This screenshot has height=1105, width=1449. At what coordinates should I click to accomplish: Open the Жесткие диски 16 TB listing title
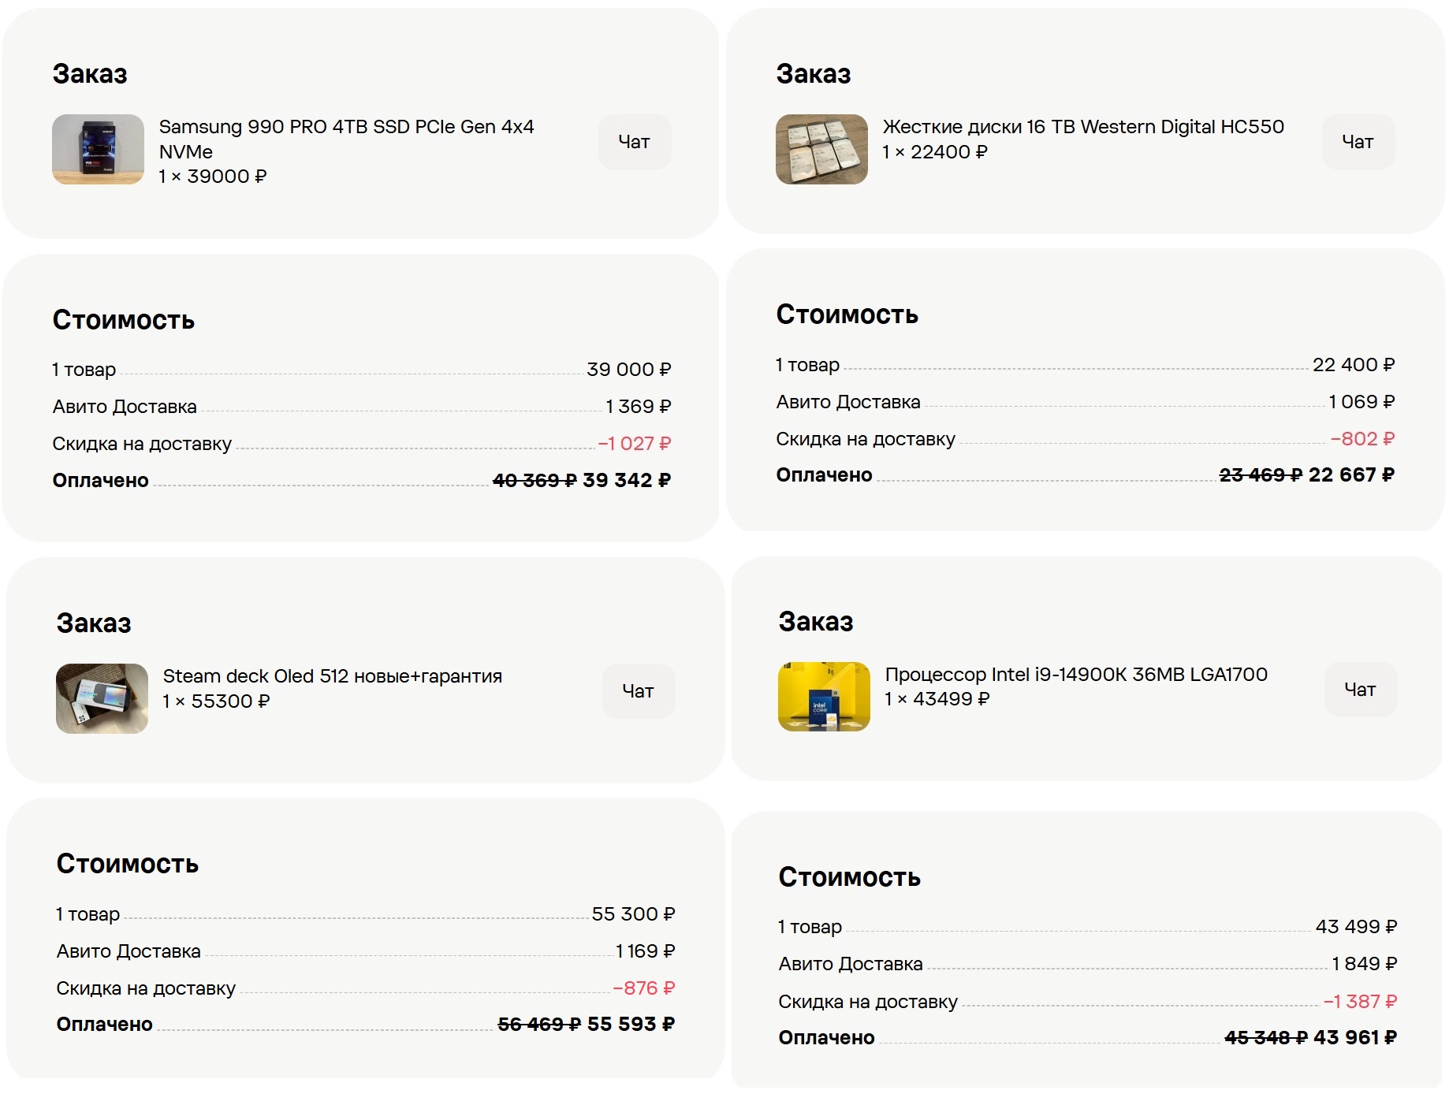click(1083, 127)
